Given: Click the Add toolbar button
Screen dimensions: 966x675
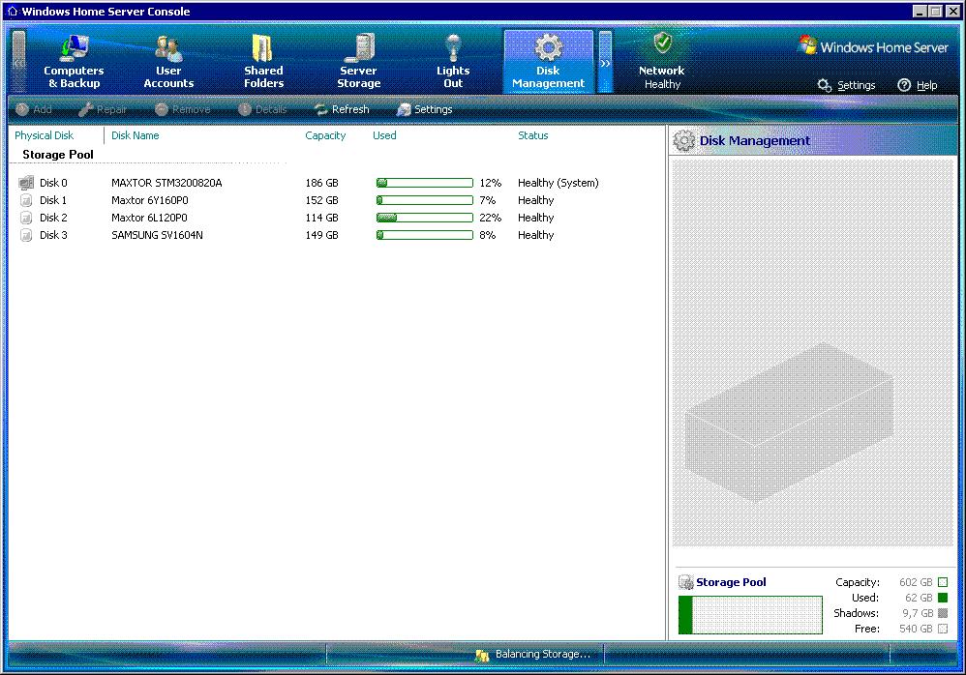Looking at the screenshot, I should click(34, 109).
